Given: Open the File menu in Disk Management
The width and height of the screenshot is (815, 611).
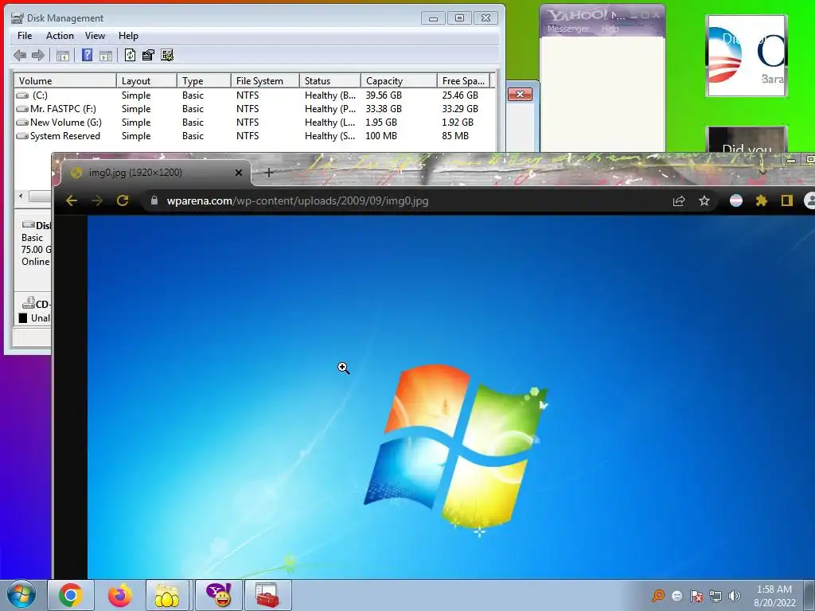Looking at the screenshot, I should 25,36.
